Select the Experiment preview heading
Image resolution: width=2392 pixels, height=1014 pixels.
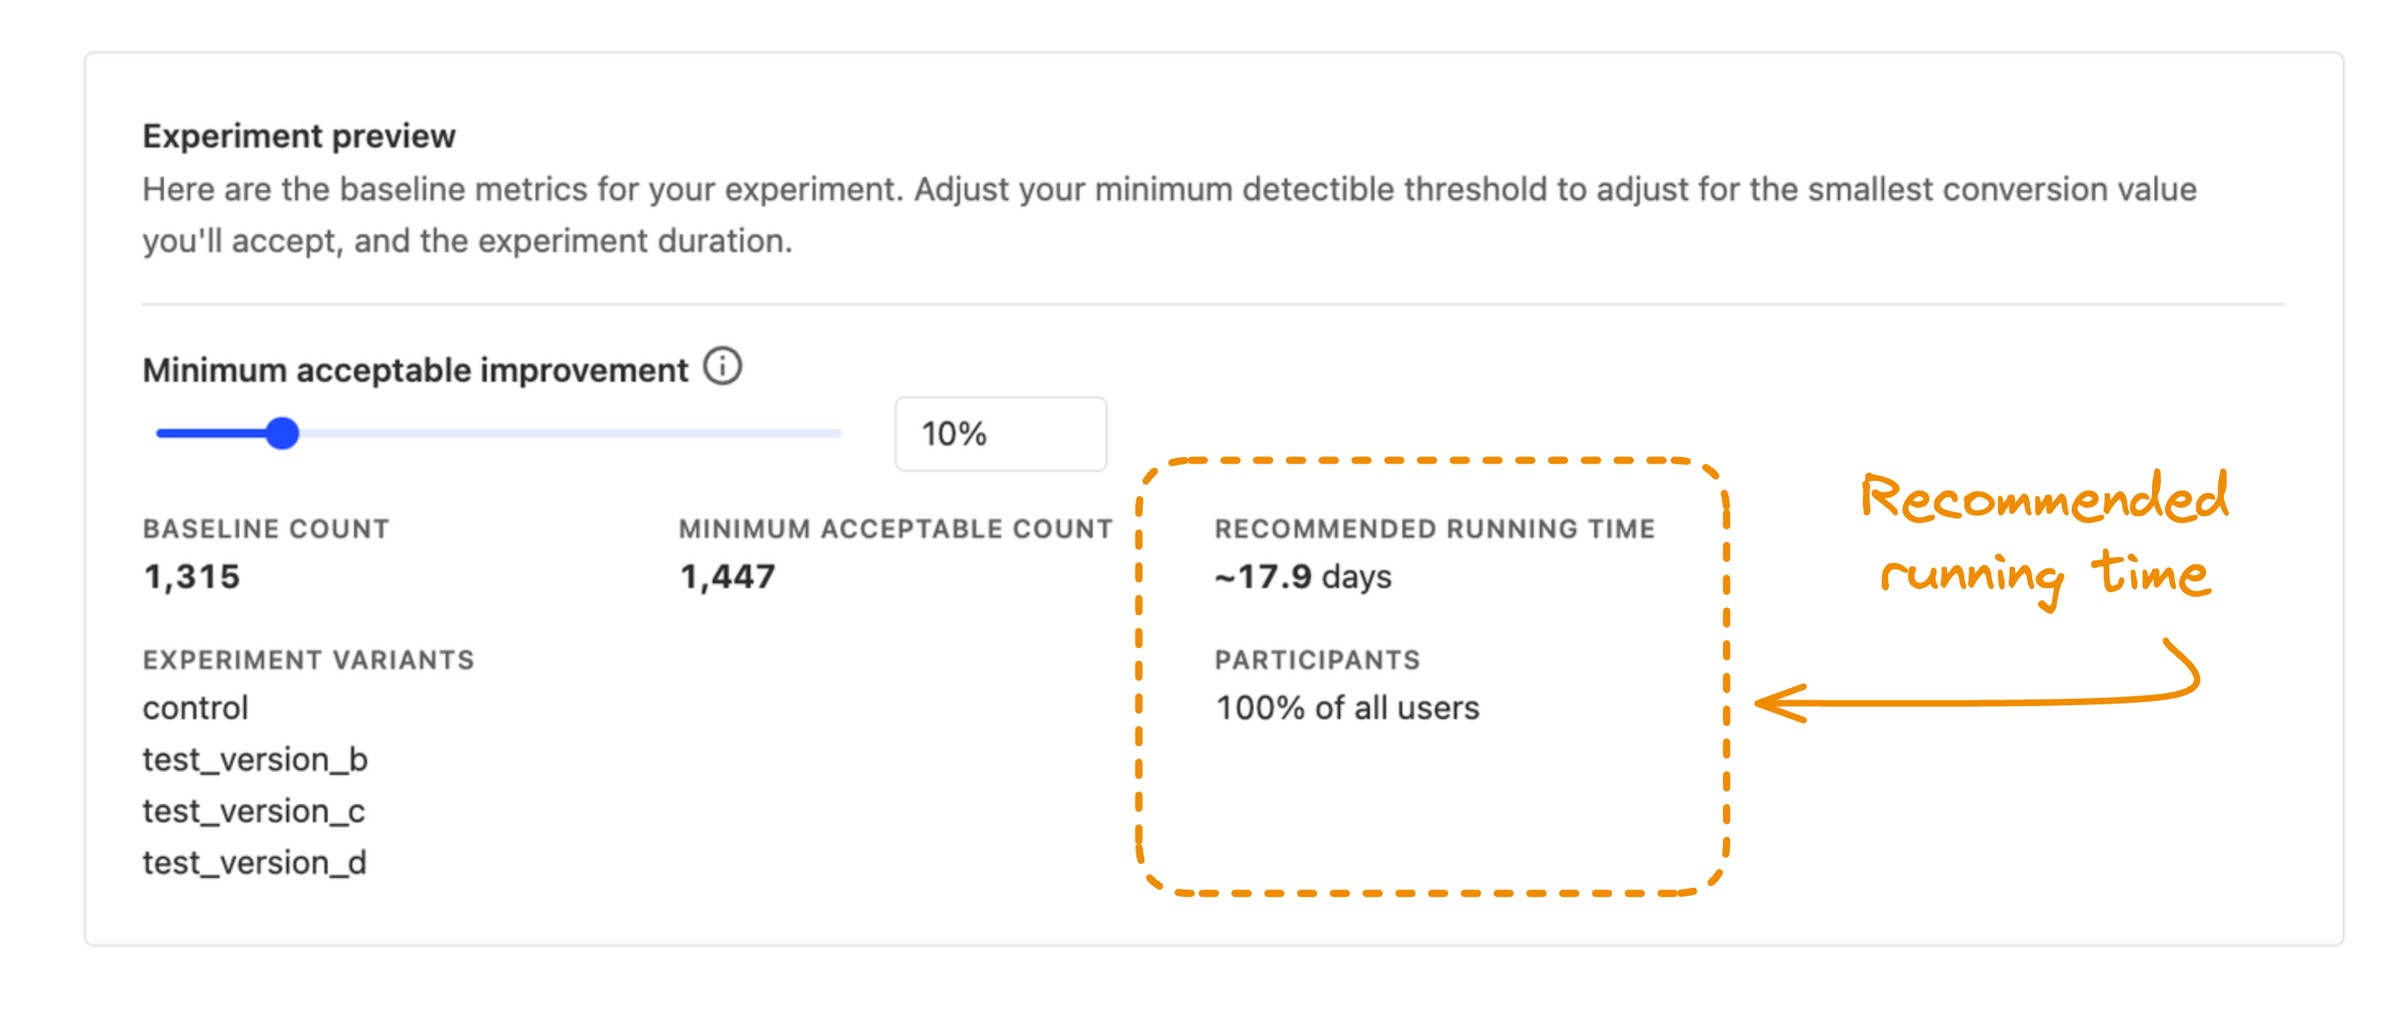(x=299, y=134)
